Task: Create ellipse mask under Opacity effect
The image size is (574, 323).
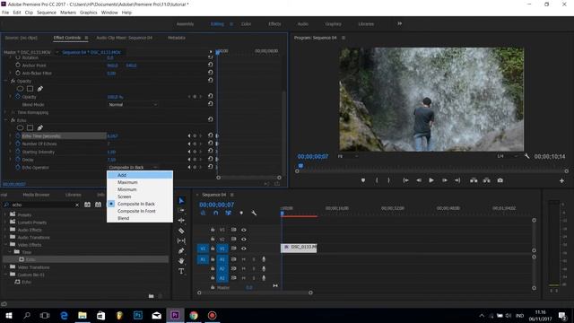Action: click(x=20, y=89)
